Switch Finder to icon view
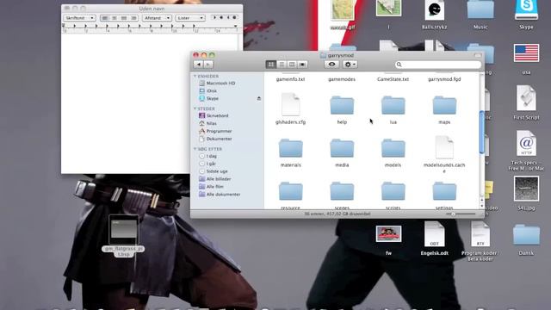The width and height of the screenshot is (551, 310). pyautogui.click(x=271, y=65)
